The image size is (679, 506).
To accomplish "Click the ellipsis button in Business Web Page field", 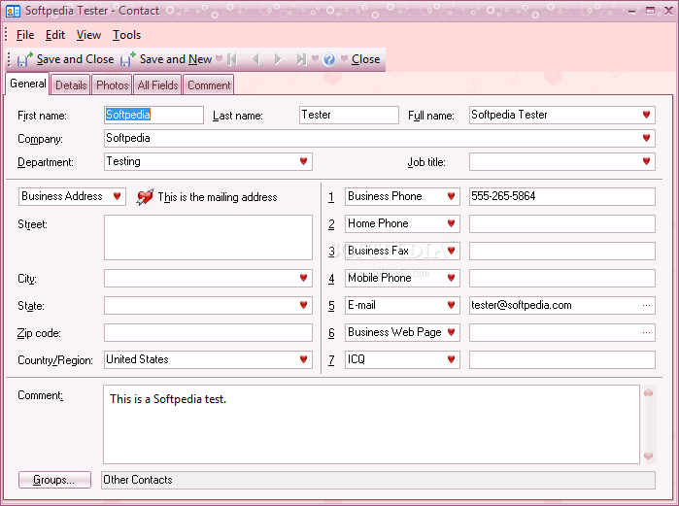I will 647,332.
